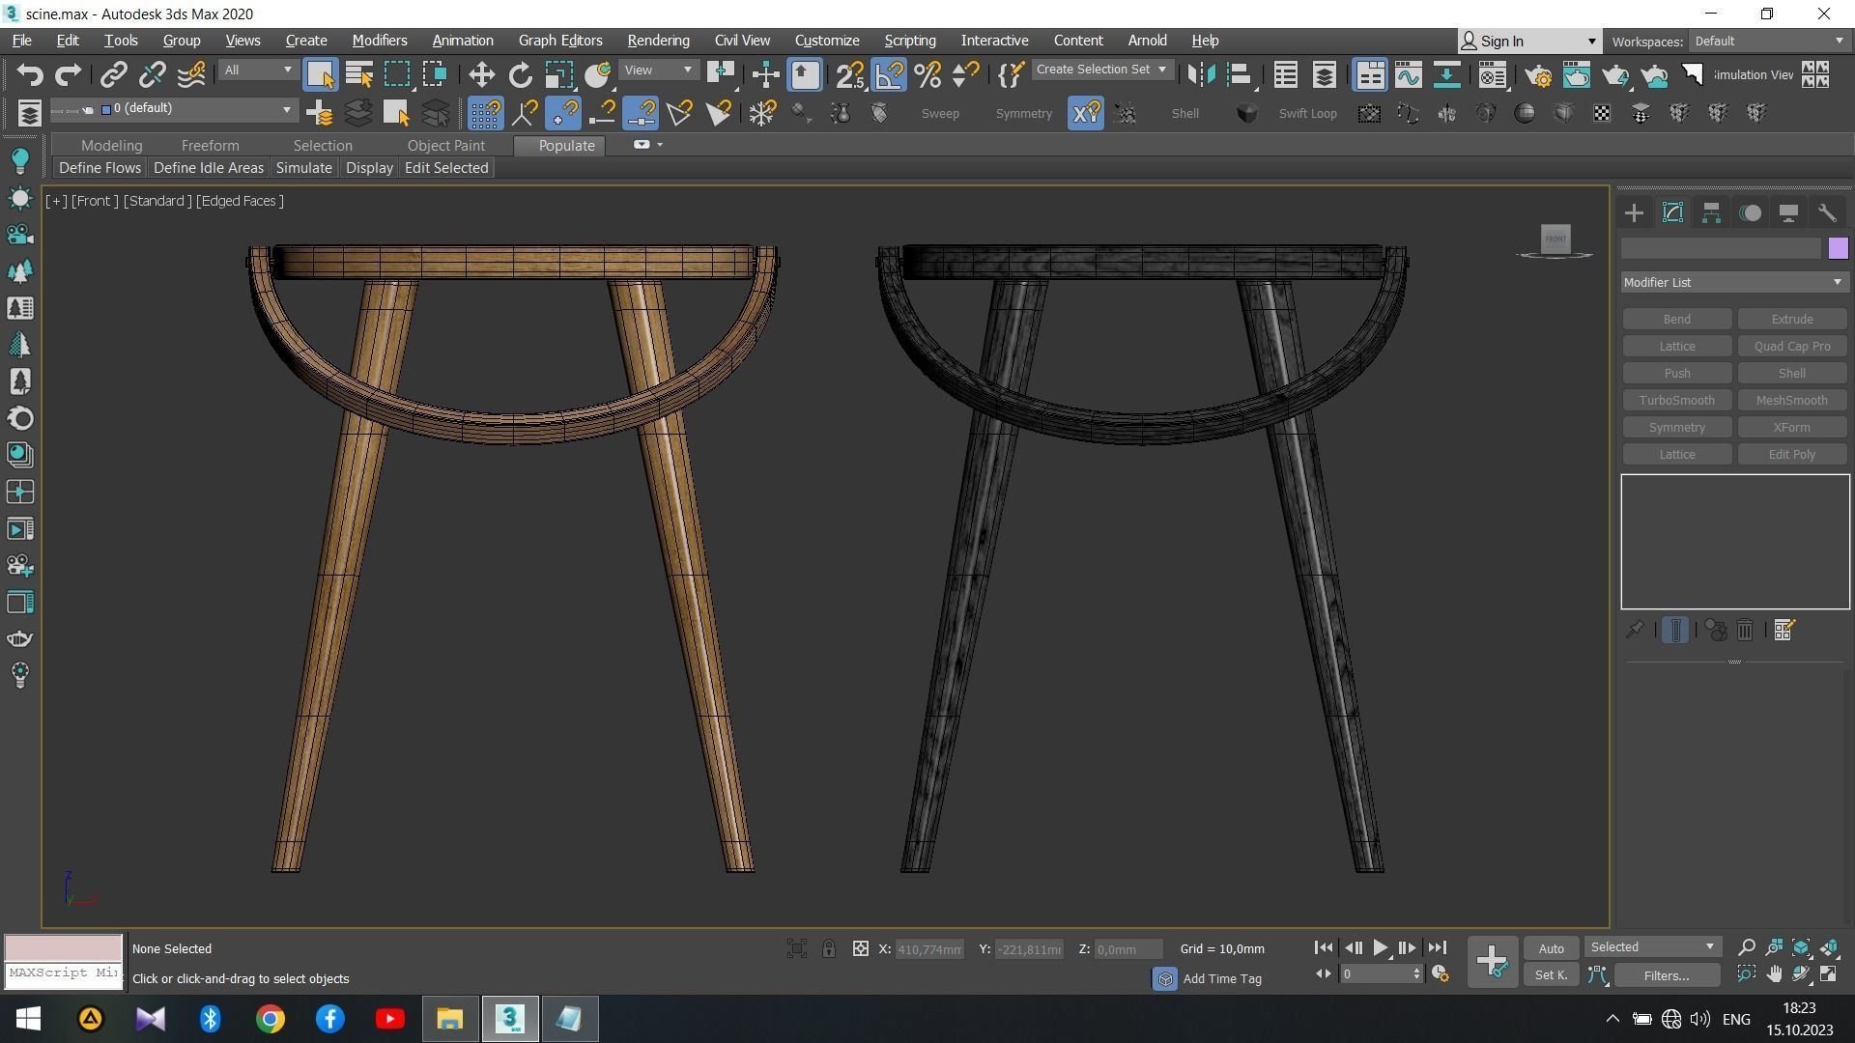Choose the Select and Rotate tool
Viewport: 1855px width, 1043px height.
point(520,74)
